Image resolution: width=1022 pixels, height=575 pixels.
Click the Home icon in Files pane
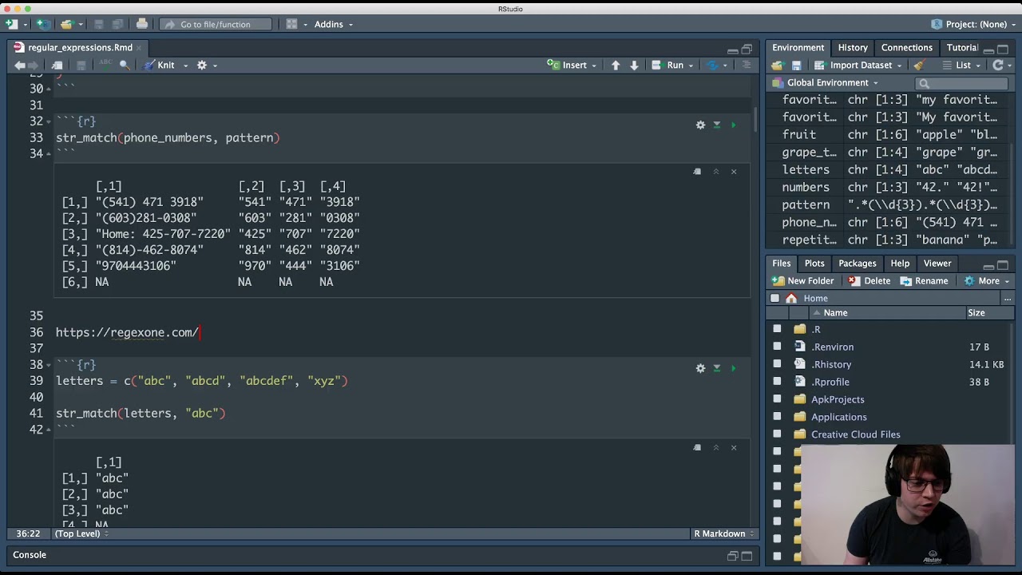791,298
